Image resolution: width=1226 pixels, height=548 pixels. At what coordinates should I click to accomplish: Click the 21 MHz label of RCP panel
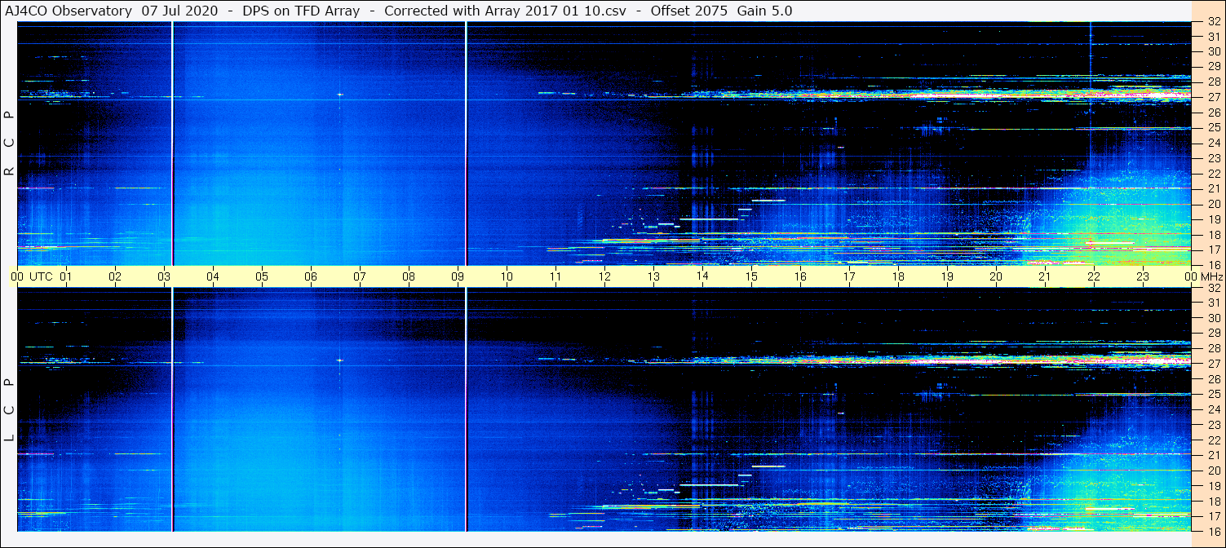(x=1213, y=188)
